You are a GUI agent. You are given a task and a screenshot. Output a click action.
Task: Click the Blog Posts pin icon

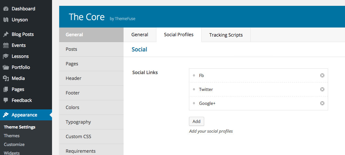[x=6, y=34]
